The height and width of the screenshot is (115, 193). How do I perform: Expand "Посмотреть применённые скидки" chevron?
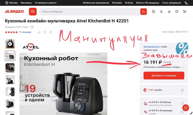pyautogui.click(x=182, y=67)
